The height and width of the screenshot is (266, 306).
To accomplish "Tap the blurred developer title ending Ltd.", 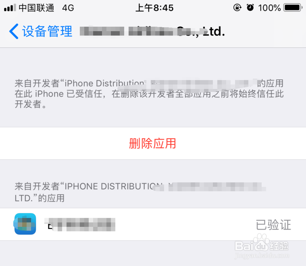I will 152,31.
